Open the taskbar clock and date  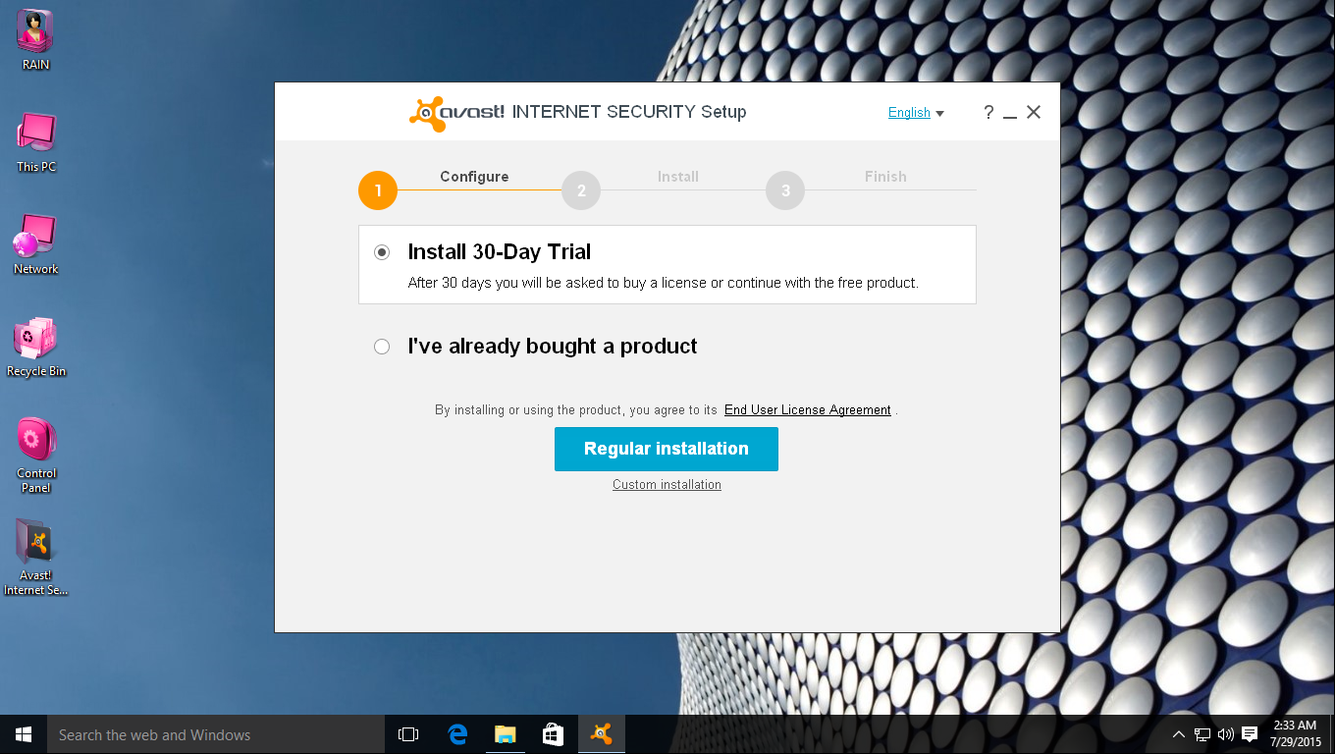coord(1295,734)
